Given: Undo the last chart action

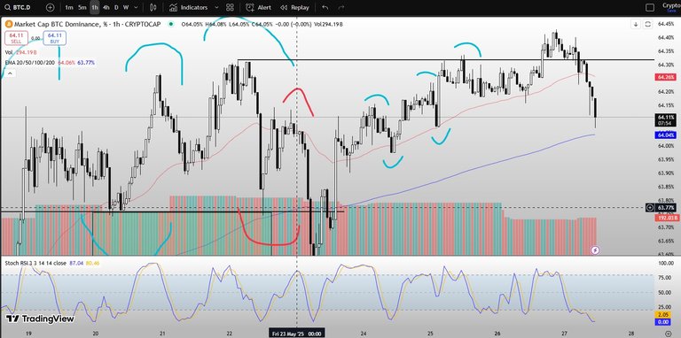Looking at the screenshot, I should tap(325, 7).
